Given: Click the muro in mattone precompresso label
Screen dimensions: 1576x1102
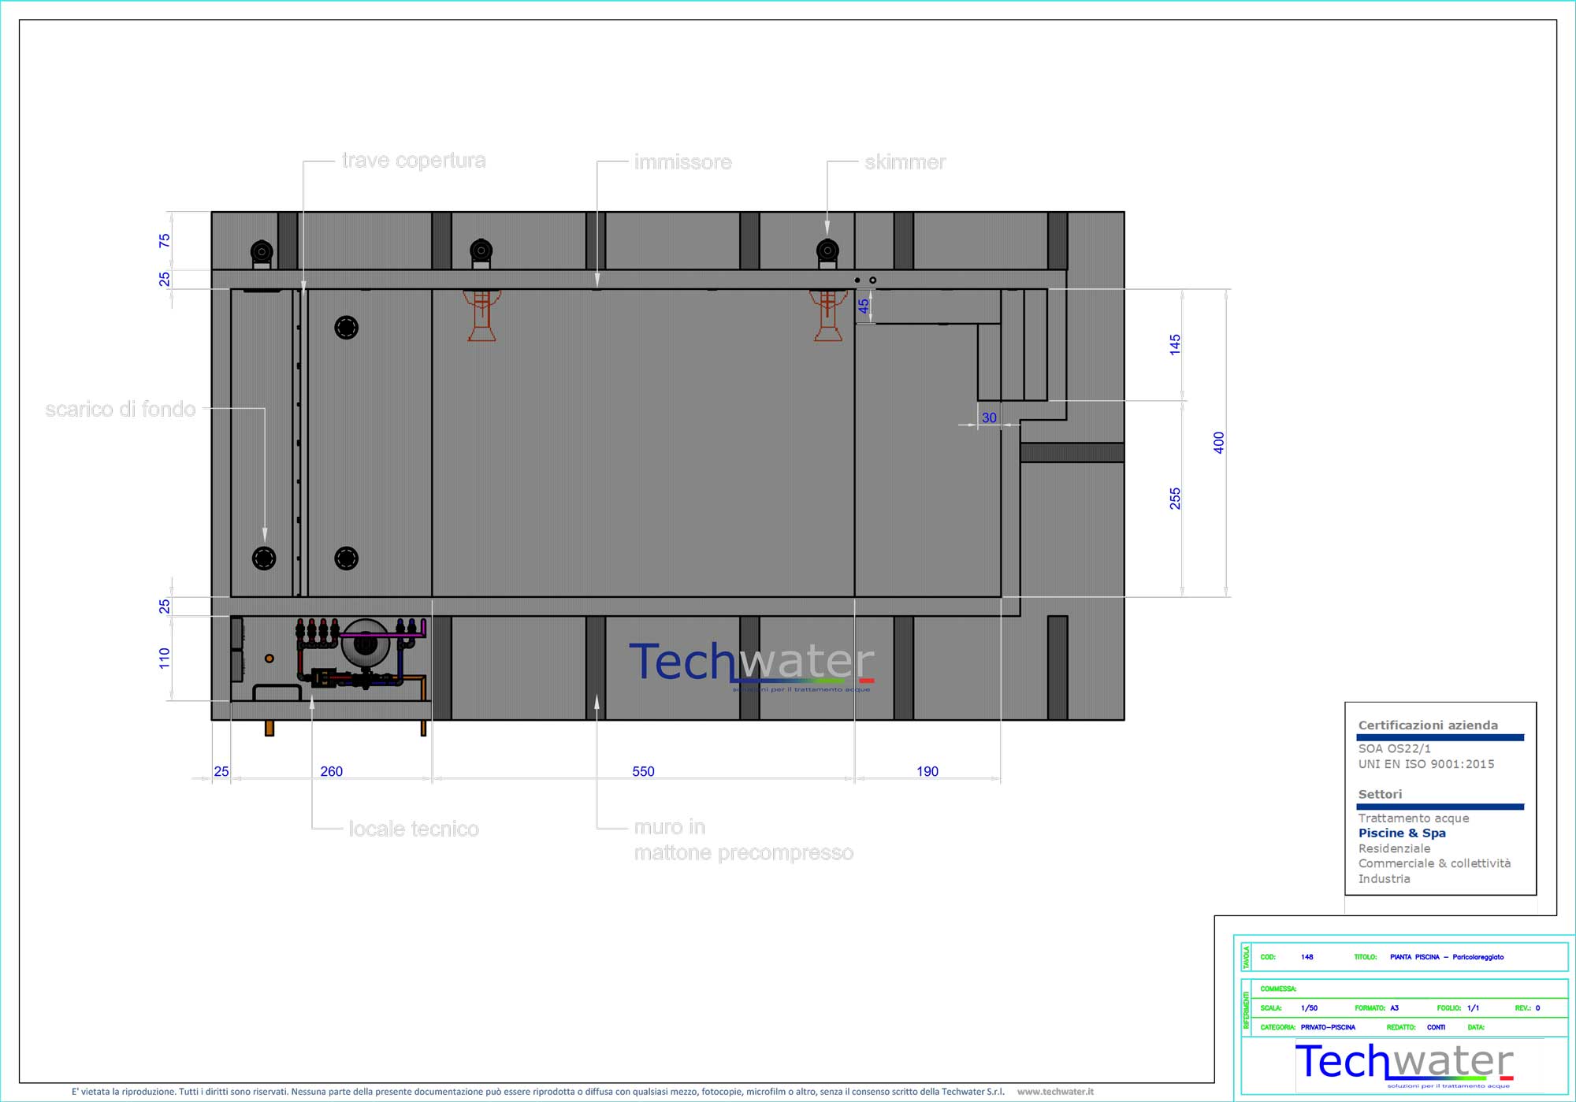Looking at the screenshot, I should [743, 840].
